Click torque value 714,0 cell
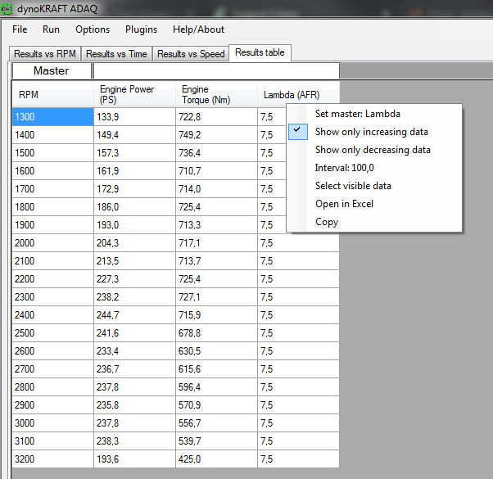 216,189
